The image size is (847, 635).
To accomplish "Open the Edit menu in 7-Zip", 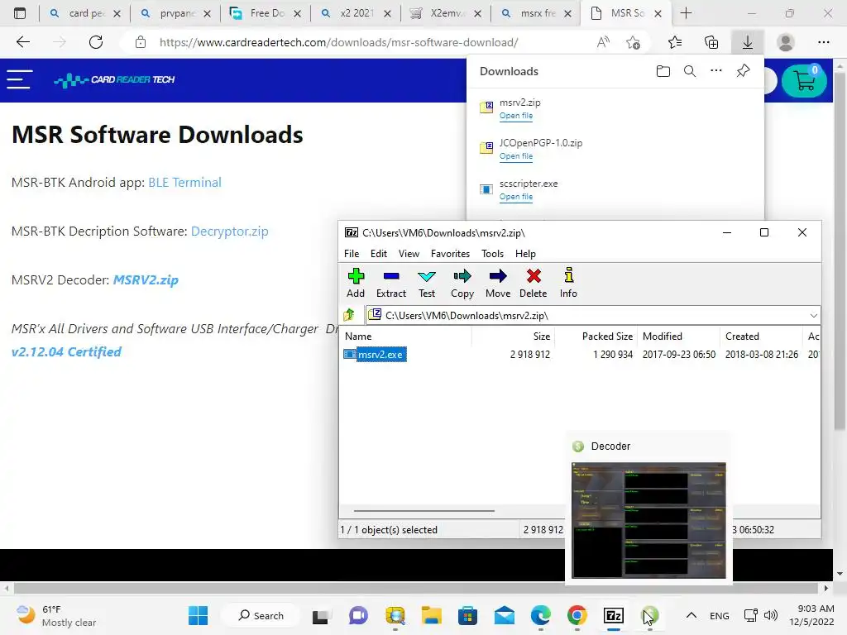I will [x=379, y=254].
